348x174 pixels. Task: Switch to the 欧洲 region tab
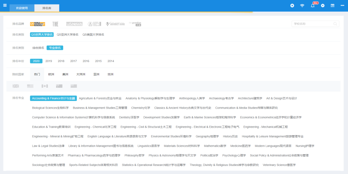point(51,74)
